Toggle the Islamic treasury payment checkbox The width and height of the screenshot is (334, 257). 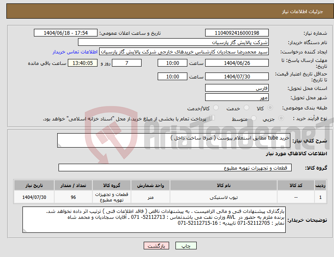(212, 118)
